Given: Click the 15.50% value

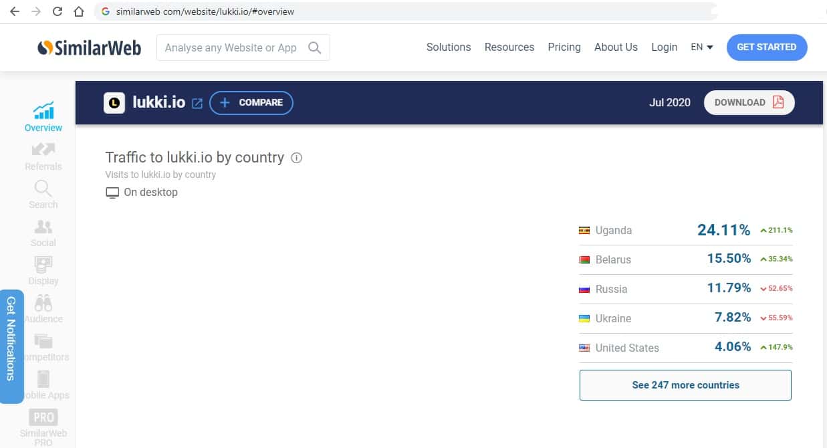Looking at the screenshot, I should click(x=729, y=259).
